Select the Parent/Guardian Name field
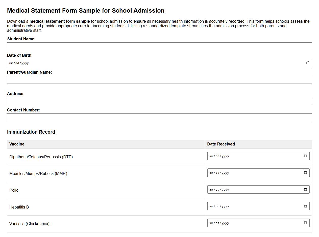Viewport: 319px width, 237px height. [x=159, y=79]
